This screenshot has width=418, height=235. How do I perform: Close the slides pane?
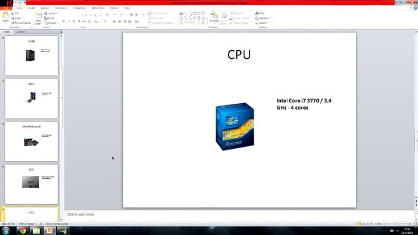point(61,32)
